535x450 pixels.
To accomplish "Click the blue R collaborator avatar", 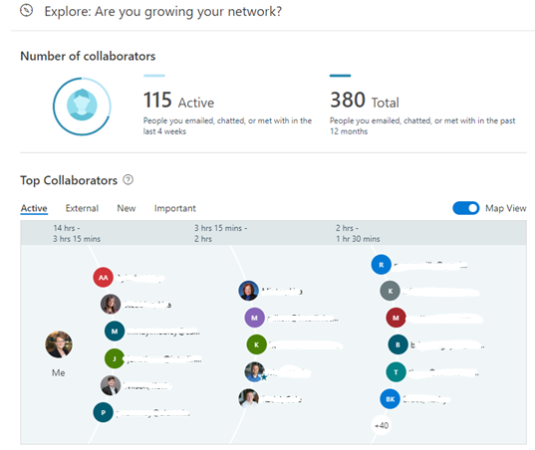I will (x=382, y=264).
